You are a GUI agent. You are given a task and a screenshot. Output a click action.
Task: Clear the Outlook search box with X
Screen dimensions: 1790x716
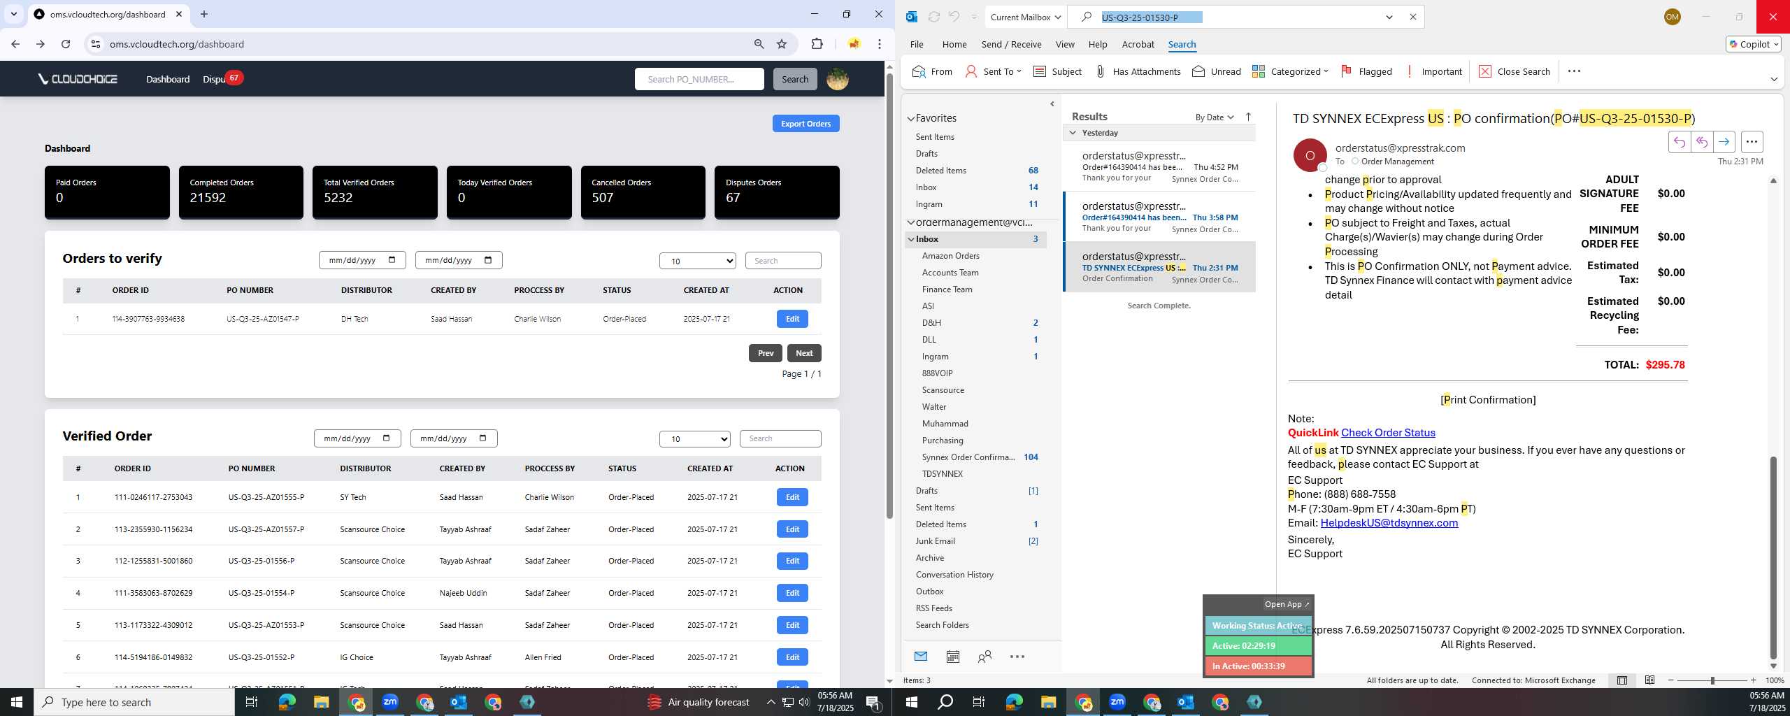click(1412, 17)
